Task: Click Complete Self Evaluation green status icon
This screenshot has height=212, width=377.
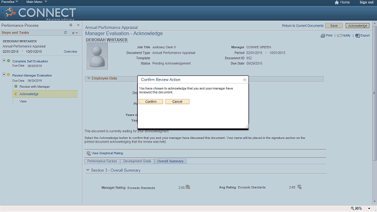Action: point(9,61)
